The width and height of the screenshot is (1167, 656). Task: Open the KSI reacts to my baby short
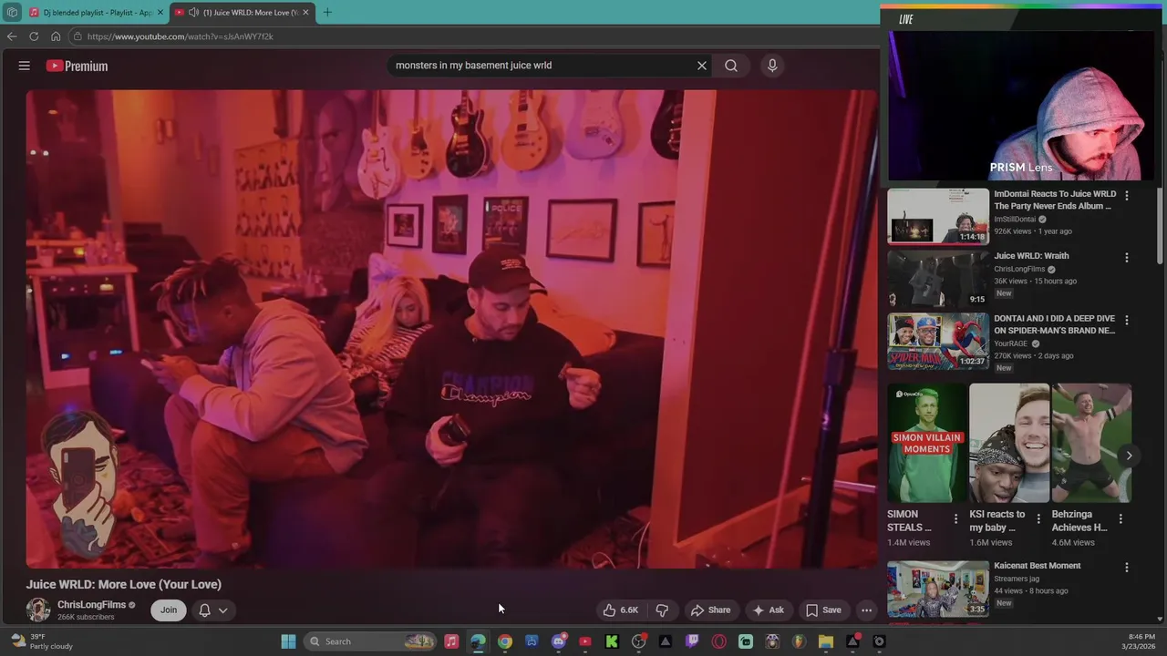[x=1009, y=443]
